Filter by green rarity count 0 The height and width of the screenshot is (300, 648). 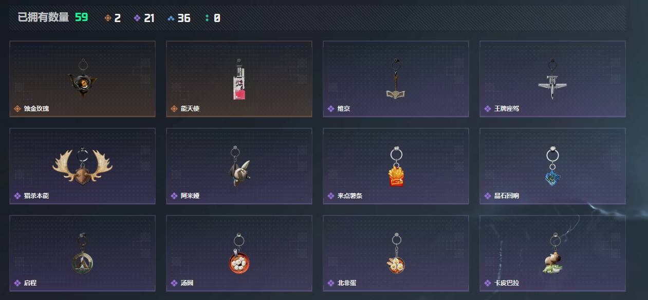pyautogui.click(x=212, y=18)
